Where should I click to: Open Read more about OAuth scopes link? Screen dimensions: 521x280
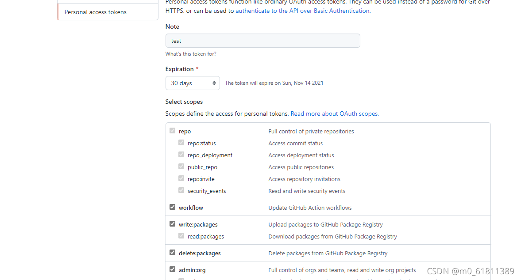tap(335, 114)
